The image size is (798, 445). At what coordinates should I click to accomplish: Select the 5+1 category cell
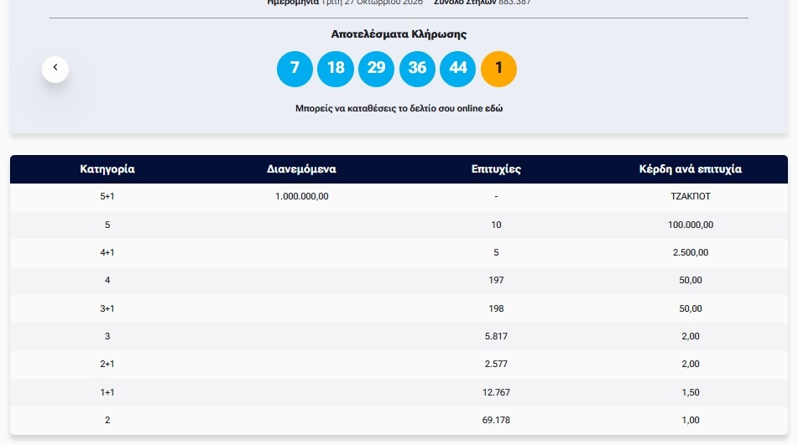(107, 197)
